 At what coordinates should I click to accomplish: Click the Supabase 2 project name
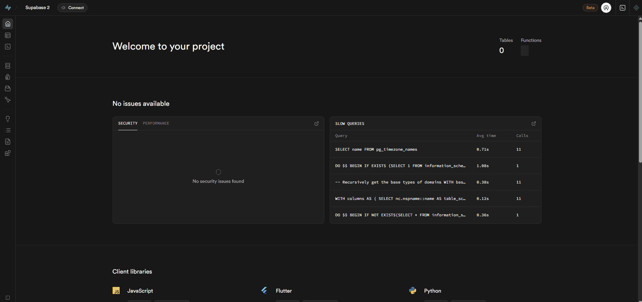click(x=38, y=8)
